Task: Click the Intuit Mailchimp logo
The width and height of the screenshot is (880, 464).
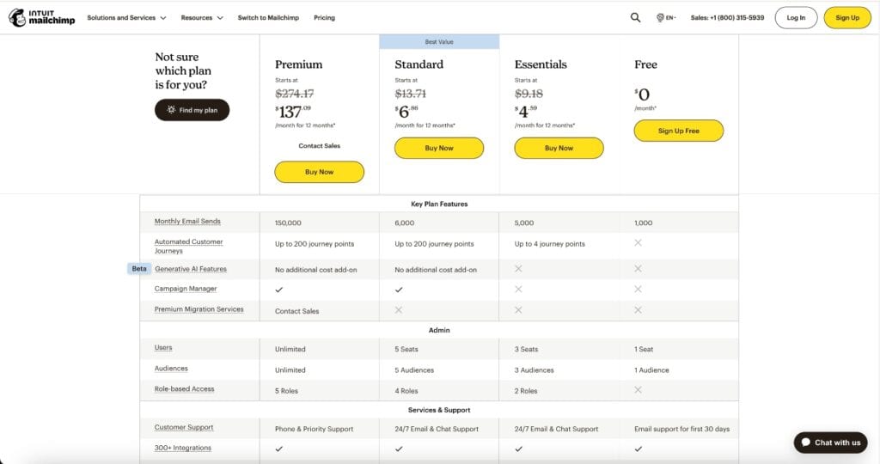Action: click(x=41, y=17)
